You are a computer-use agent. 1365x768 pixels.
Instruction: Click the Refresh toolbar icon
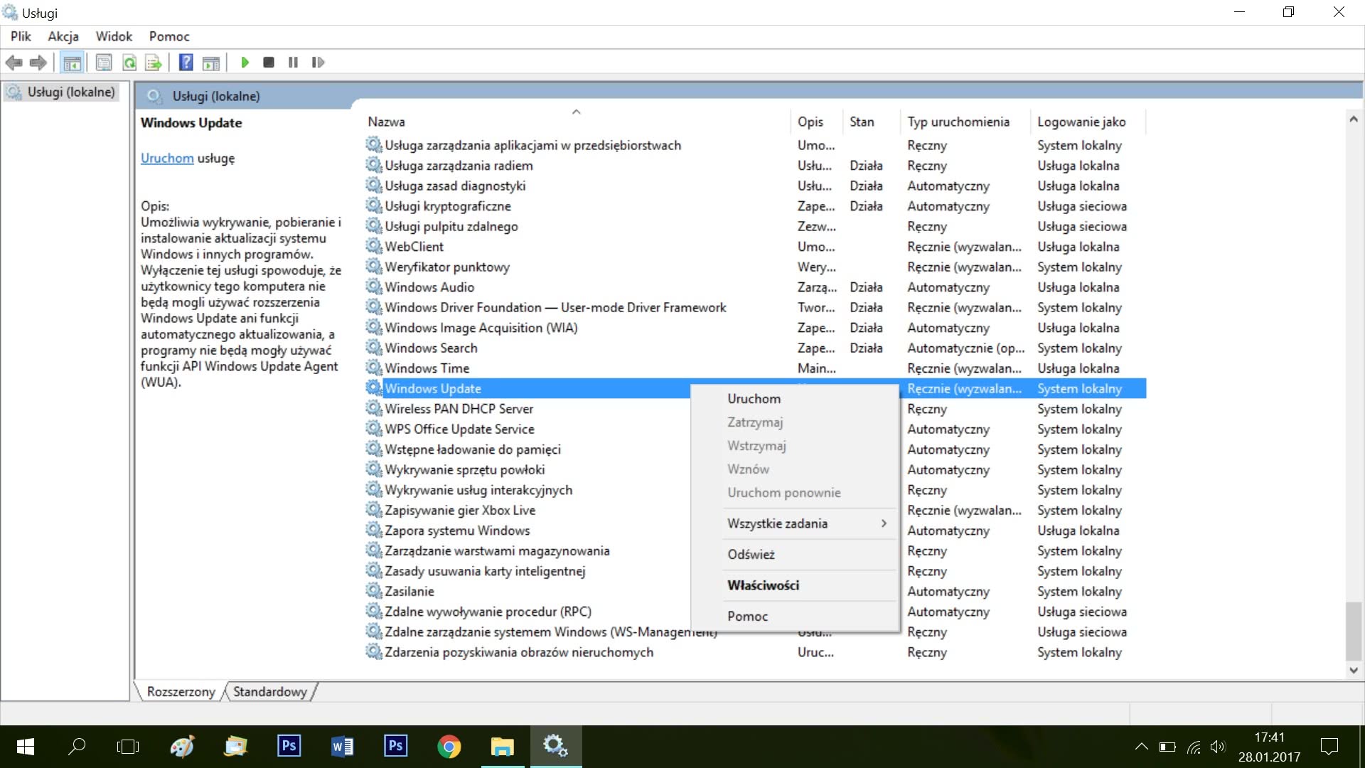coord(129,63)
